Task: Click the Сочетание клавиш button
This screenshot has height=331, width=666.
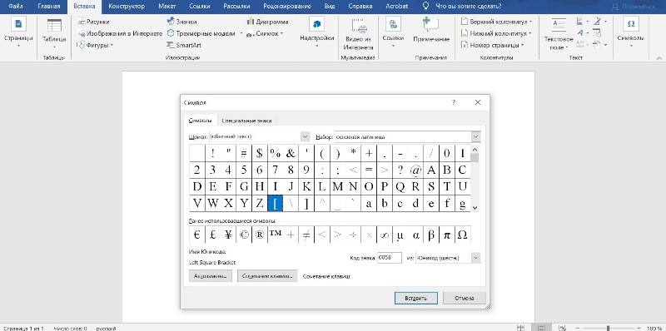Action: (267, 276)
